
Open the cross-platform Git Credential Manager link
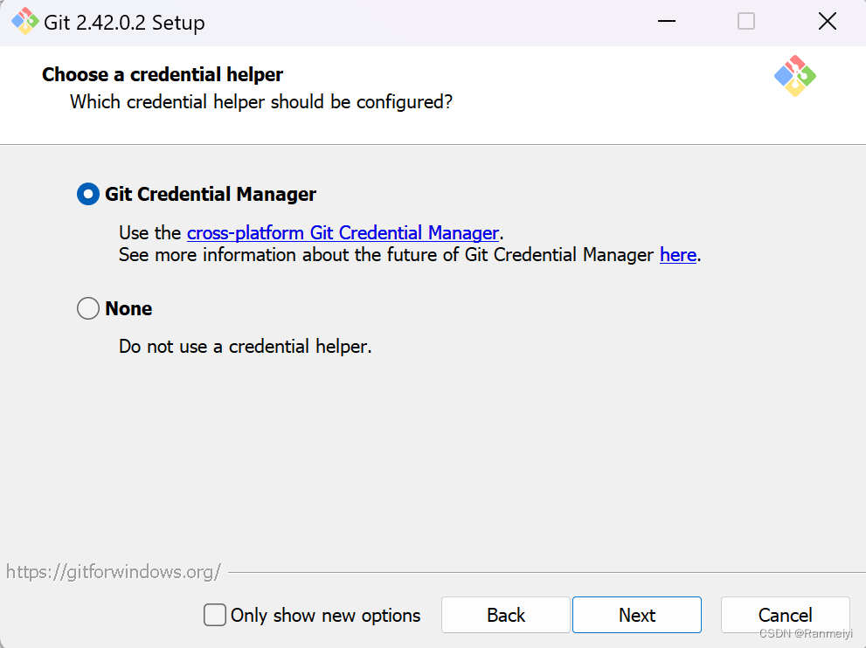[343, 233]
